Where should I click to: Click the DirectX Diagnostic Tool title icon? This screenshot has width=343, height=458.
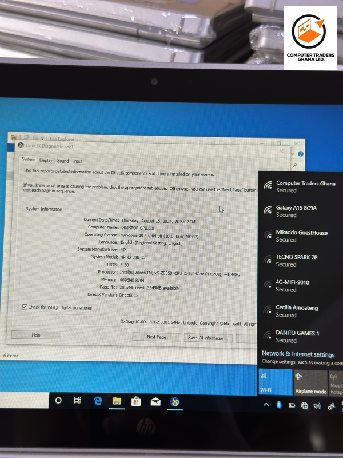(21, 145)
